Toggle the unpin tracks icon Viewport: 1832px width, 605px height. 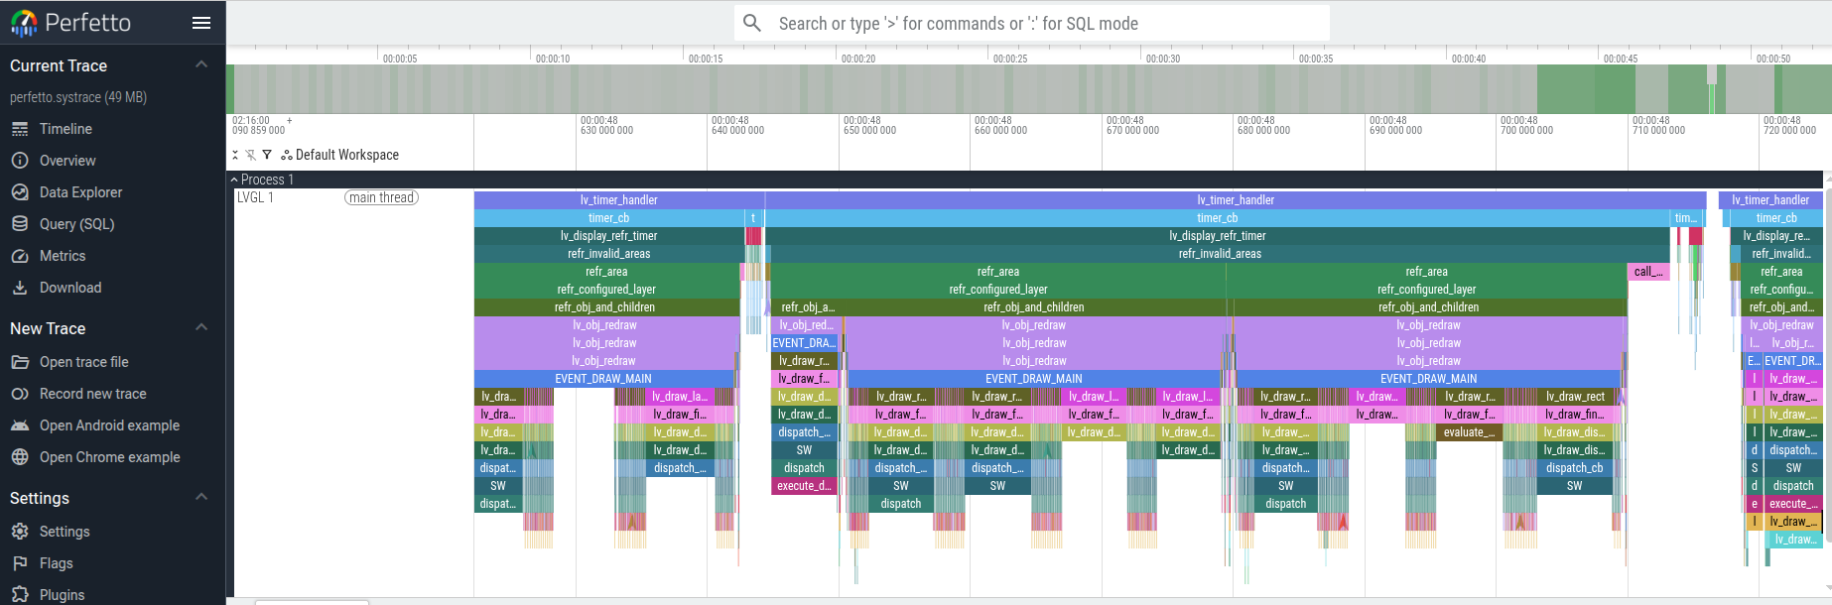click(251, 155)
